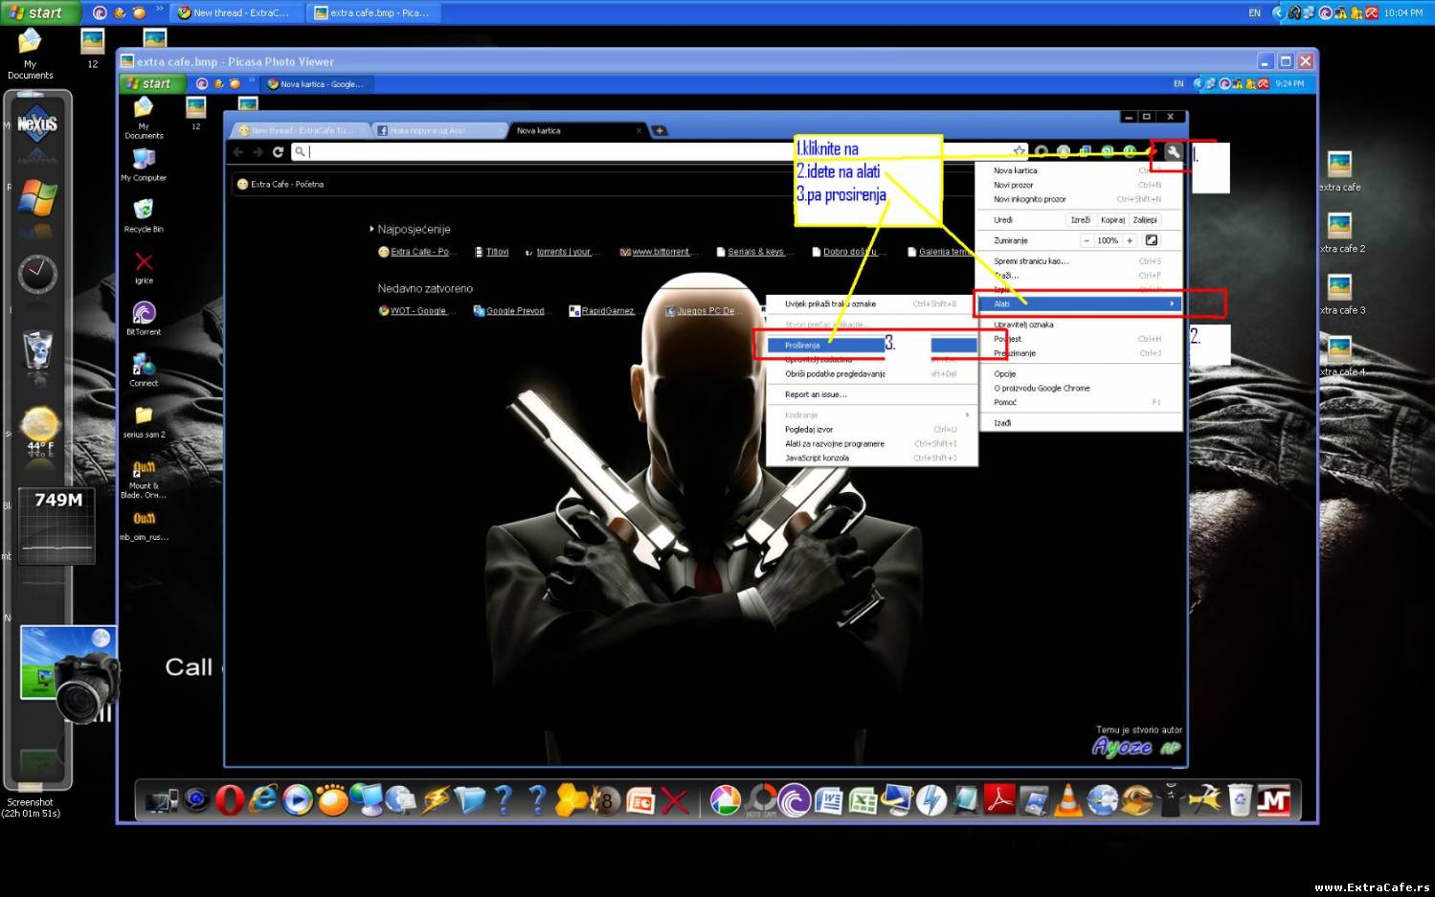
Task: Click the Word icon in the dock
Action: 829,799
